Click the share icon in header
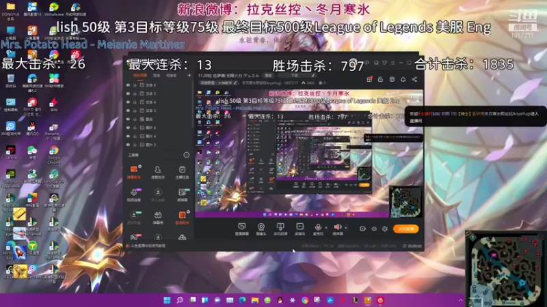Screen dimensions: 547x307 pos(414,79)
